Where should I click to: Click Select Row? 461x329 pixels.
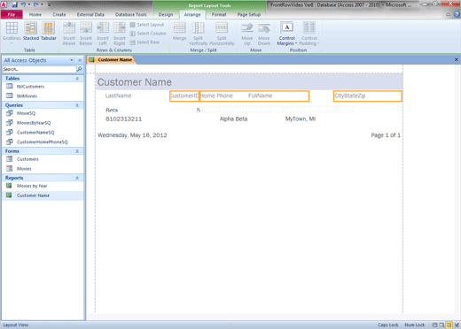[145, 42]
